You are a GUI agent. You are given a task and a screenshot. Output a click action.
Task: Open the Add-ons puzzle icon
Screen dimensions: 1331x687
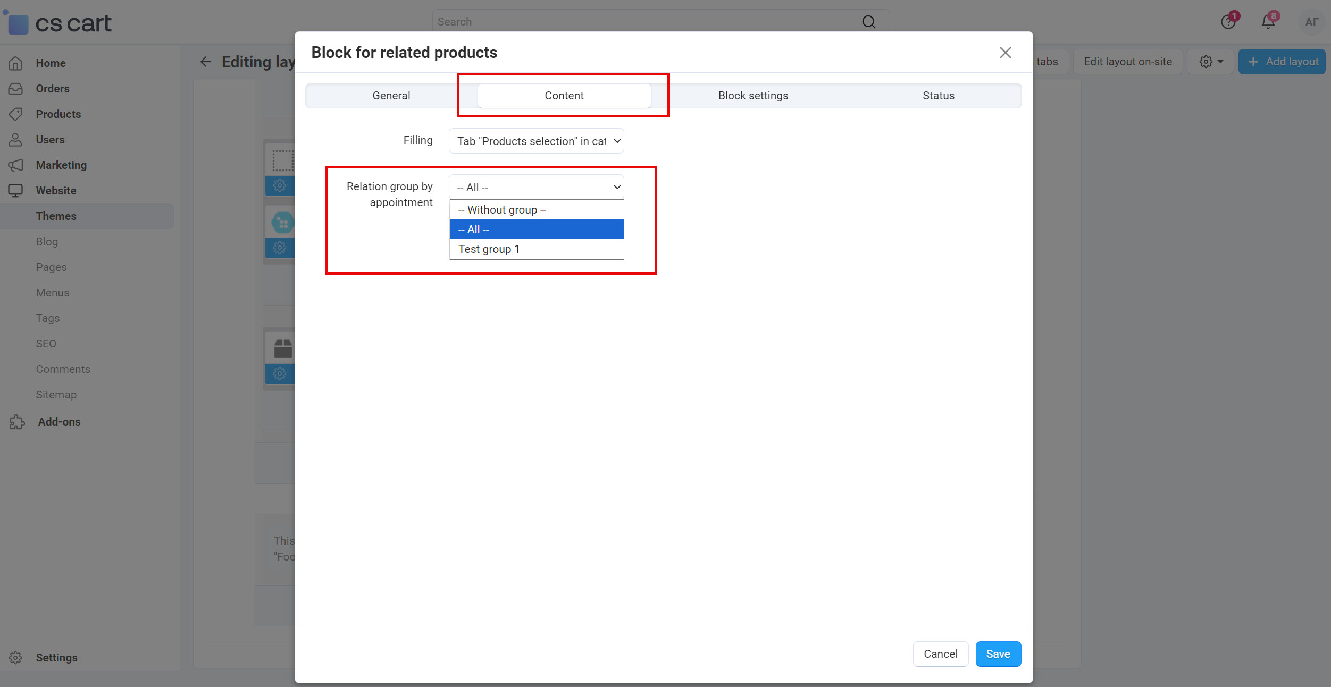click(16, 422)
